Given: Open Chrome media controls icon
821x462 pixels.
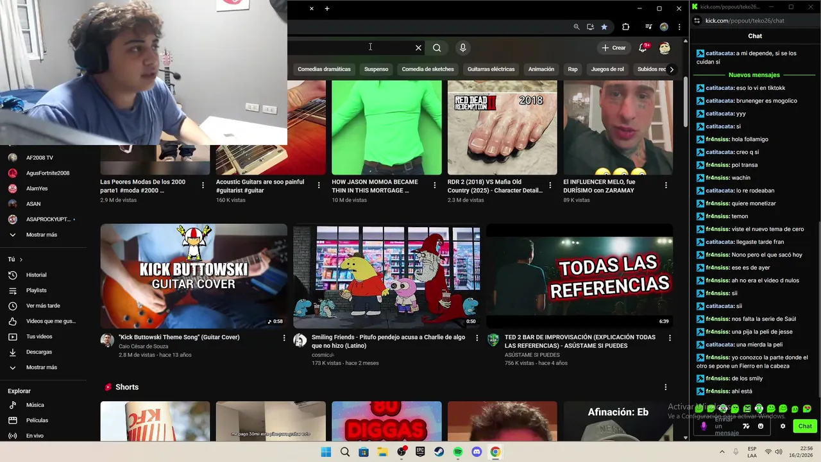Looking at the screenshot, I should pyautogui.click(x=648, y=27).
